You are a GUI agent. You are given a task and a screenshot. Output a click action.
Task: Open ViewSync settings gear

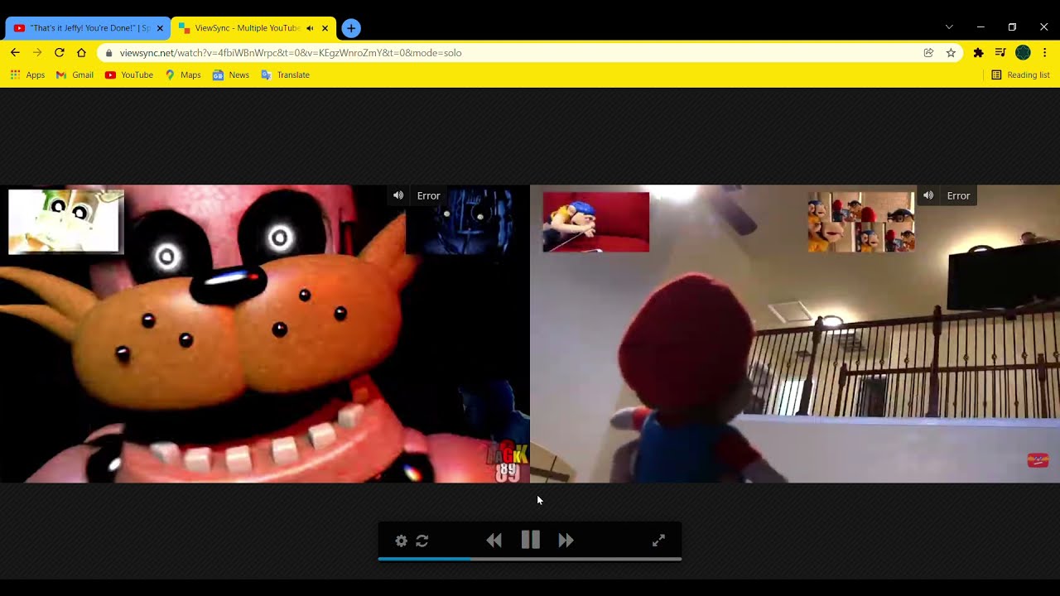pyautogui.click(x=401, y=541)
